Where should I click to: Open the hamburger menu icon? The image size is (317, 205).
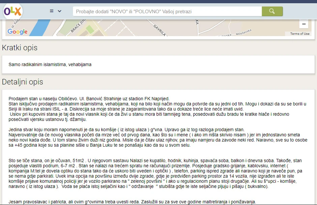[x=52, y=11]
